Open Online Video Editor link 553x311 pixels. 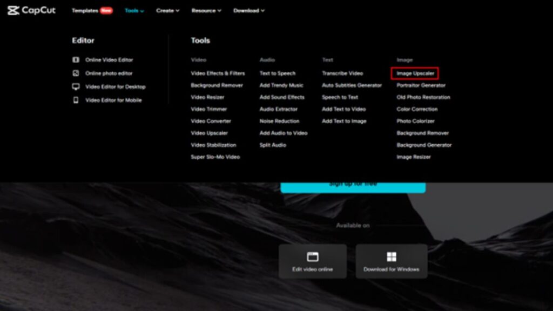pyautogui.click(x=109, y=60)
